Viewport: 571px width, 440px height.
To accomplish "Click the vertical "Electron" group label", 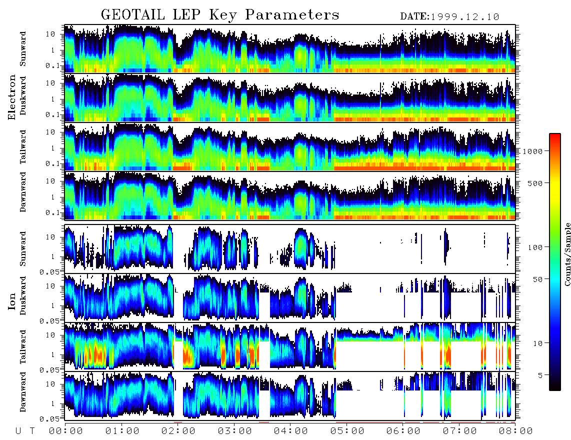I will 12,97.
